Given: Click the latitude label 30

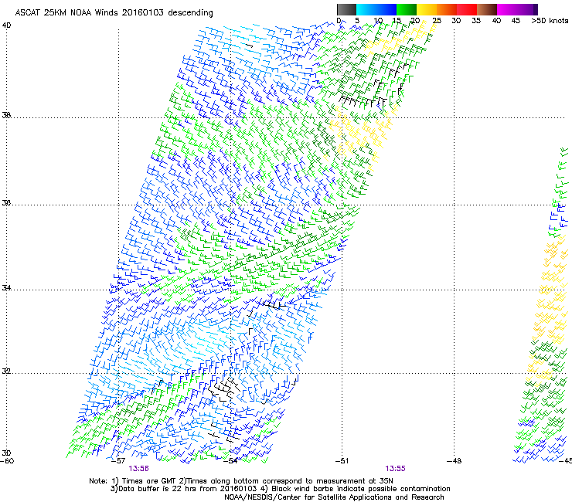Looking at the screenshot, I should point(6,453).
